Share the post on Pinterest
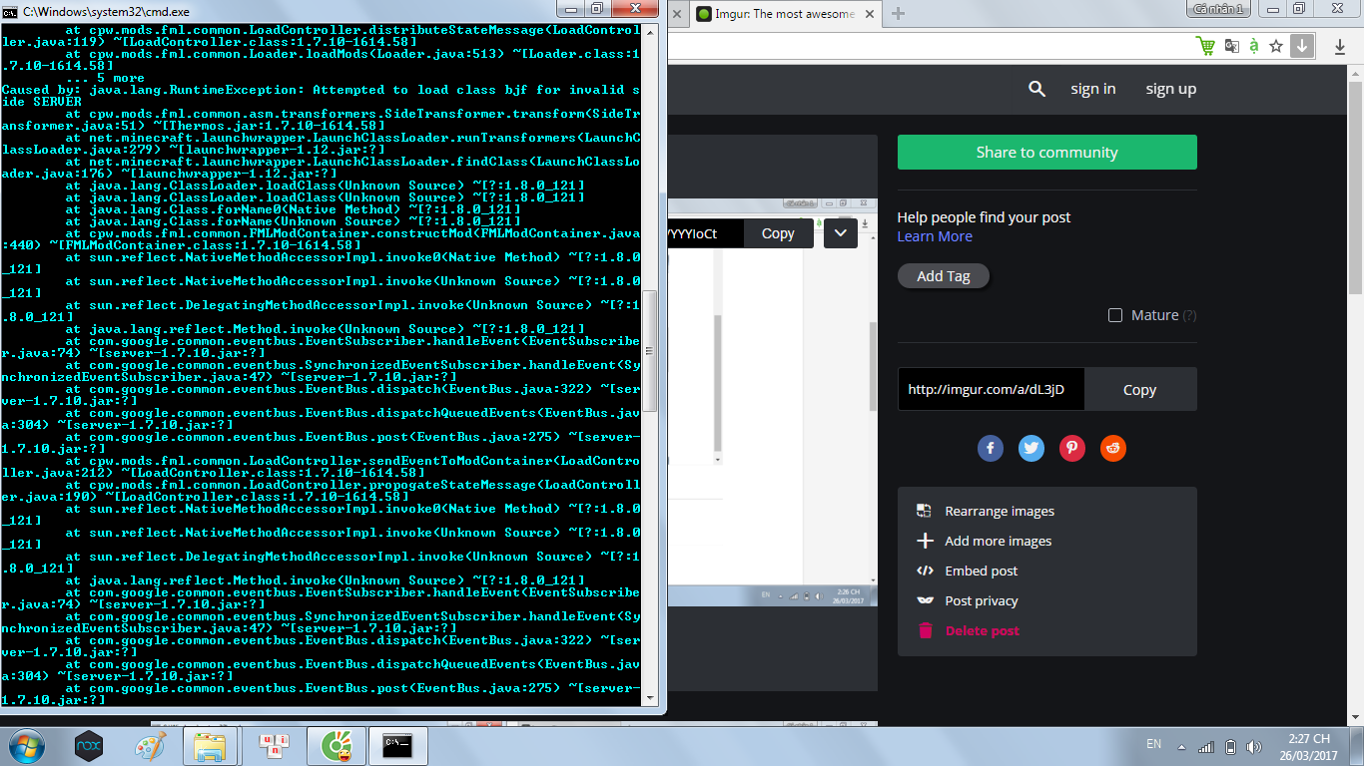Screen dimensions: 1364x766 1072,448
